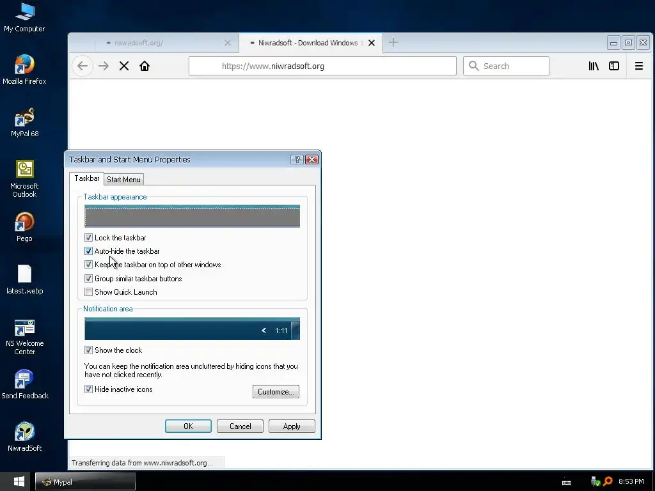Image resolution: width=655 pixels, height=491 pixels.
Task: Enable Show Quick Launch
Action: click(88, 292)
